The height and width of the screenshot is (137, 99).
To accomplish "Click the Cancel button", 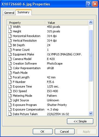I will coord(65,132).
